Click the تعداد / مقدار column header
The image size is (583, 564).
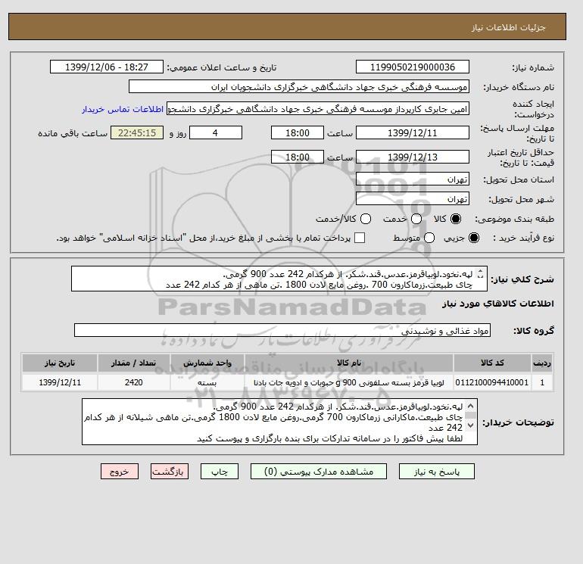coord(134,363)
